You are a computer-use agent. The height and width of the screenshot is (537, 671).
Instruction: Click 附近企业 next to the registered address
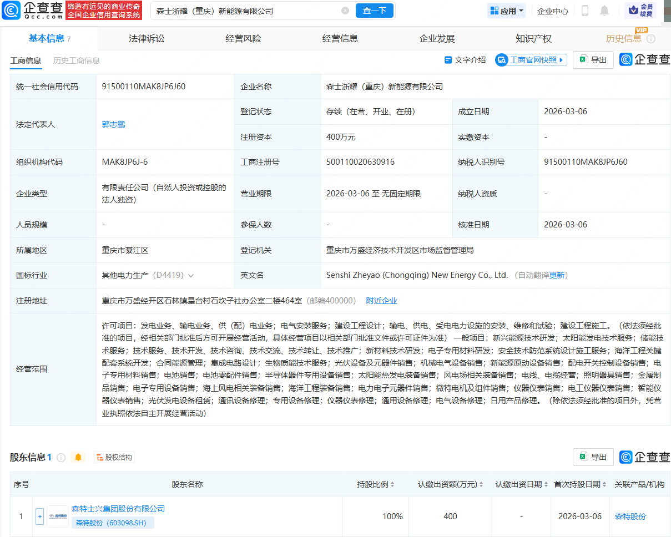tap(381, 300)
